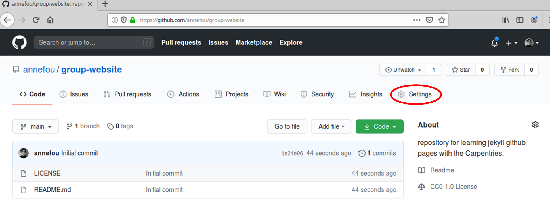Go back with the browser back arrow

tap(7, 20)
